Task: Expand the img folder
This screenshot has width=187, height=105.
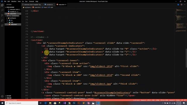Action: pos(12,22)
